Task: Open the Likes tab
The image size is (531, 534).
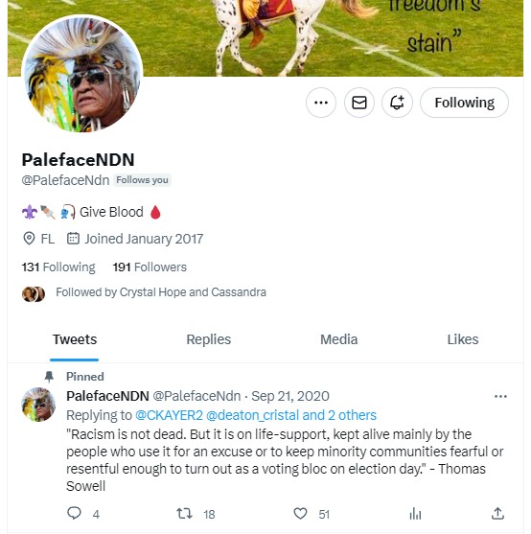Action: click(463, 339)
